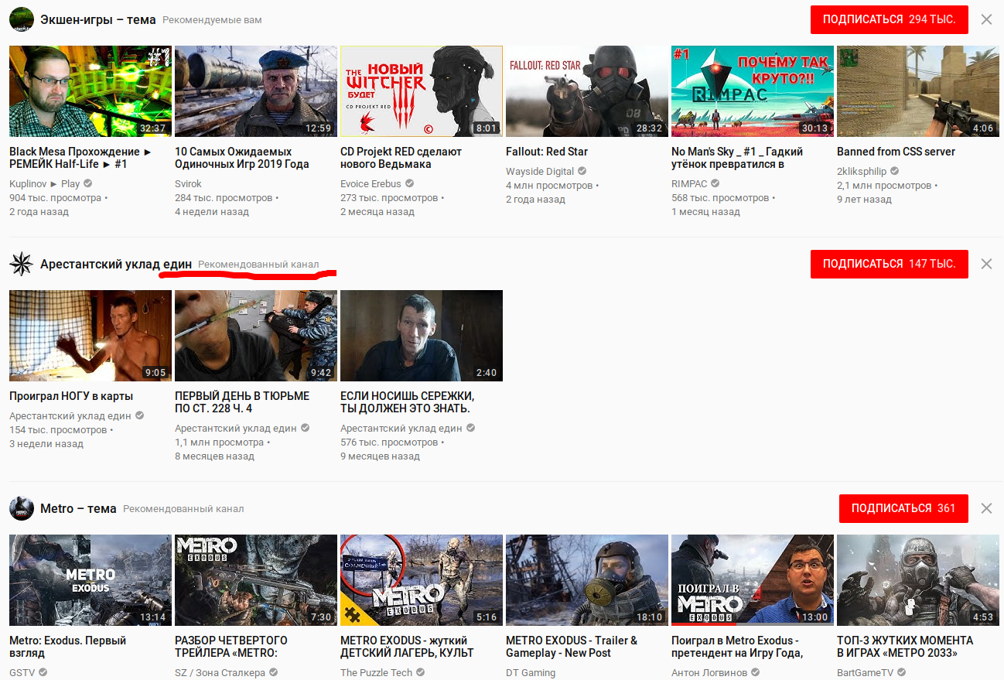Visit the GSTV channel link
Screen dimensions: 1004x680
click(x=22, y=673)
